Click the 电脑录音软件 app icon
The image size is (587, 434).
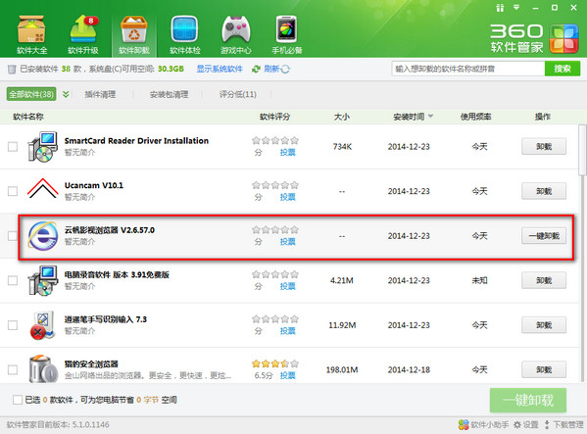pos(43,280)
